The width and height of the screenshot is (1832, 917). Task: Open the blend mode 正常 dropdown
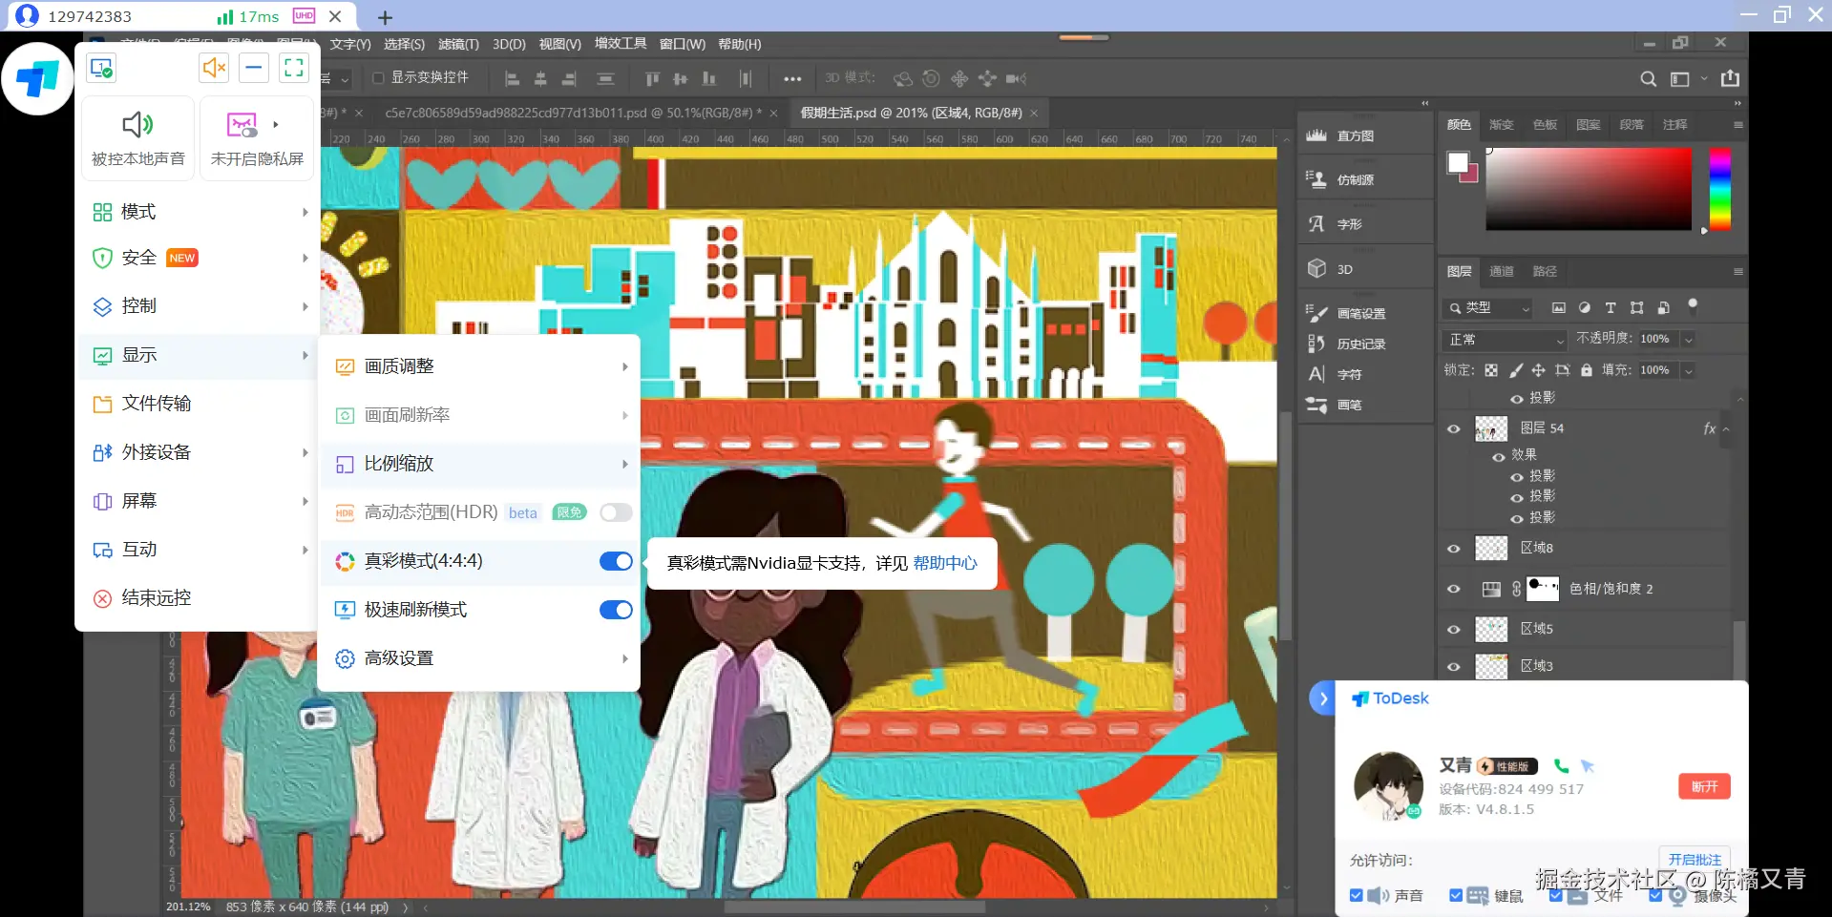(x=1505, y=340)
